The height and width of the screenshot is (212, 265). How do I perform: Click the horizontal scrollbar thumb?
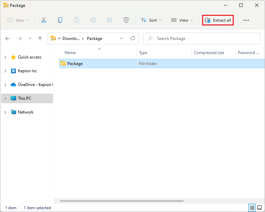pos(122,201)
